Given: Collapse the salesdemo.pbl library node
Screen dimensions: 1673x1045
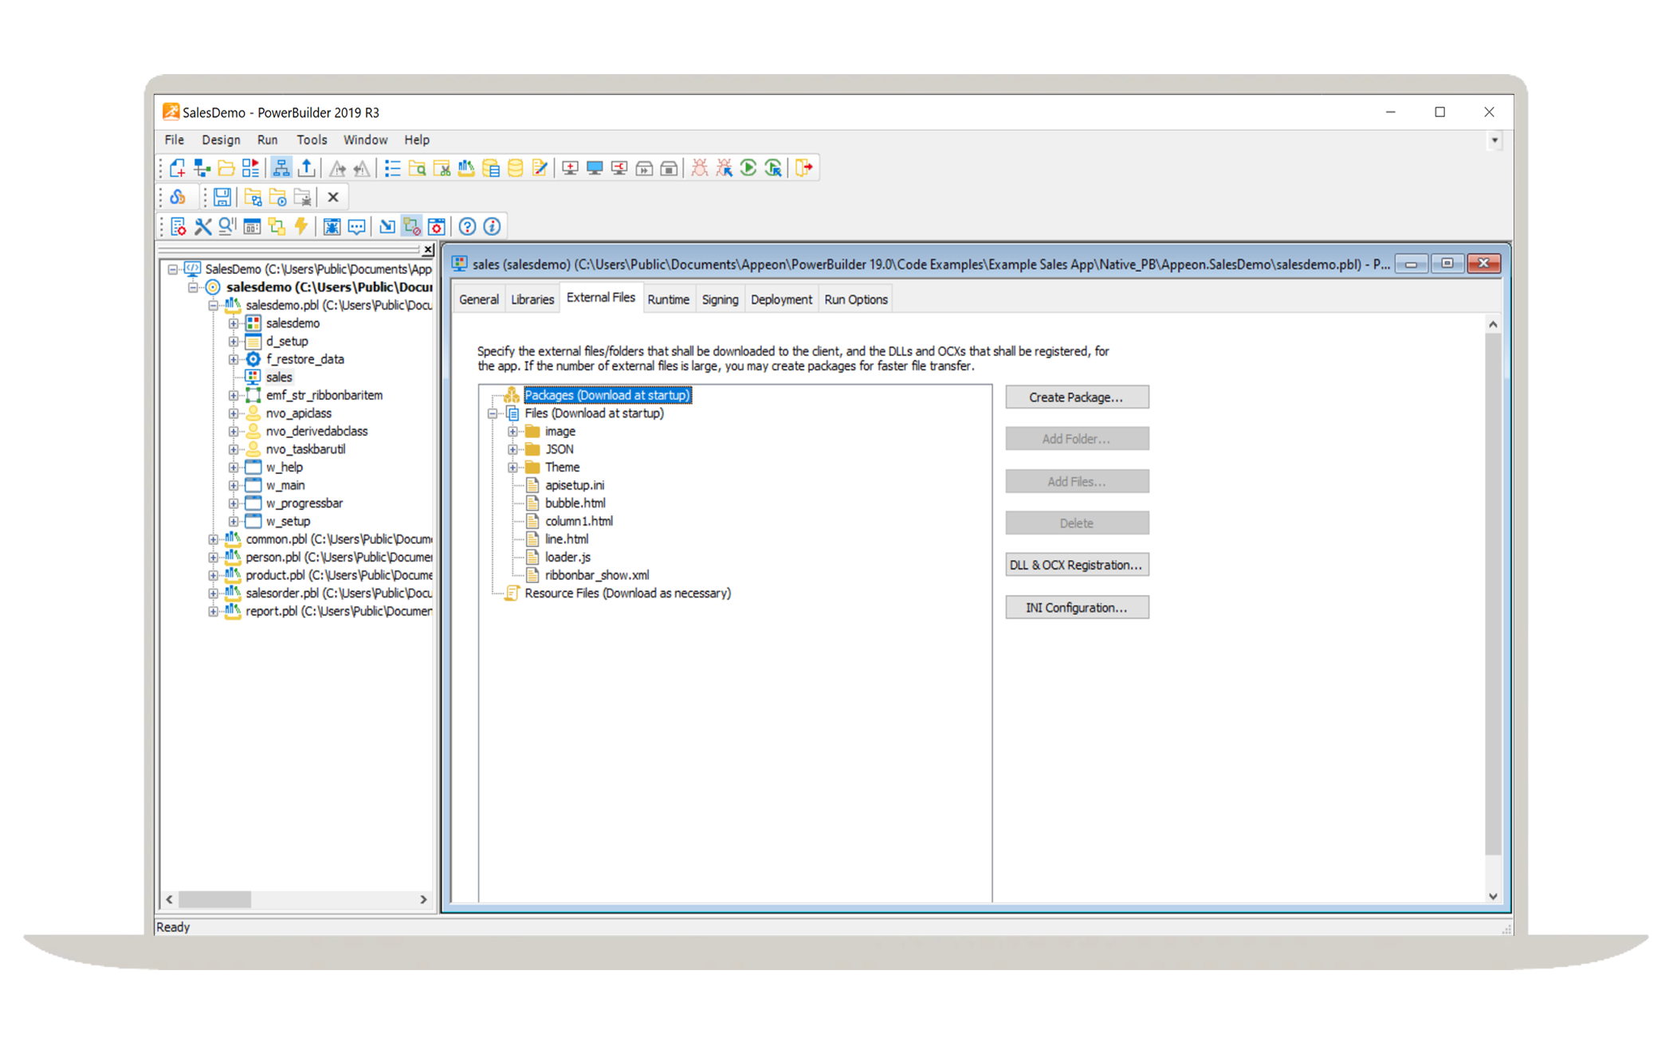Looking at the screenshot, I should 213,305.
